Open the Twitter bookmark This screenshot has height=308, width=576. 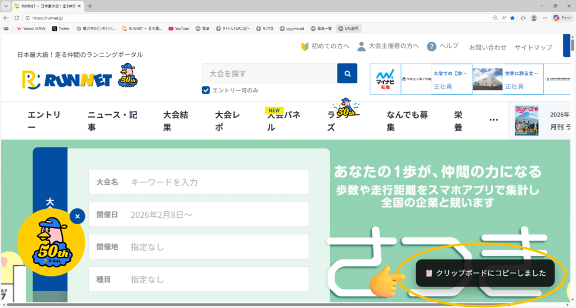coord(61,28)
